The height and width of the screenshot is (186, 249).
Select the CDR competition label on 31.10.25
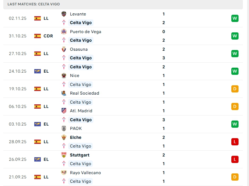click(x=48, y=36)
